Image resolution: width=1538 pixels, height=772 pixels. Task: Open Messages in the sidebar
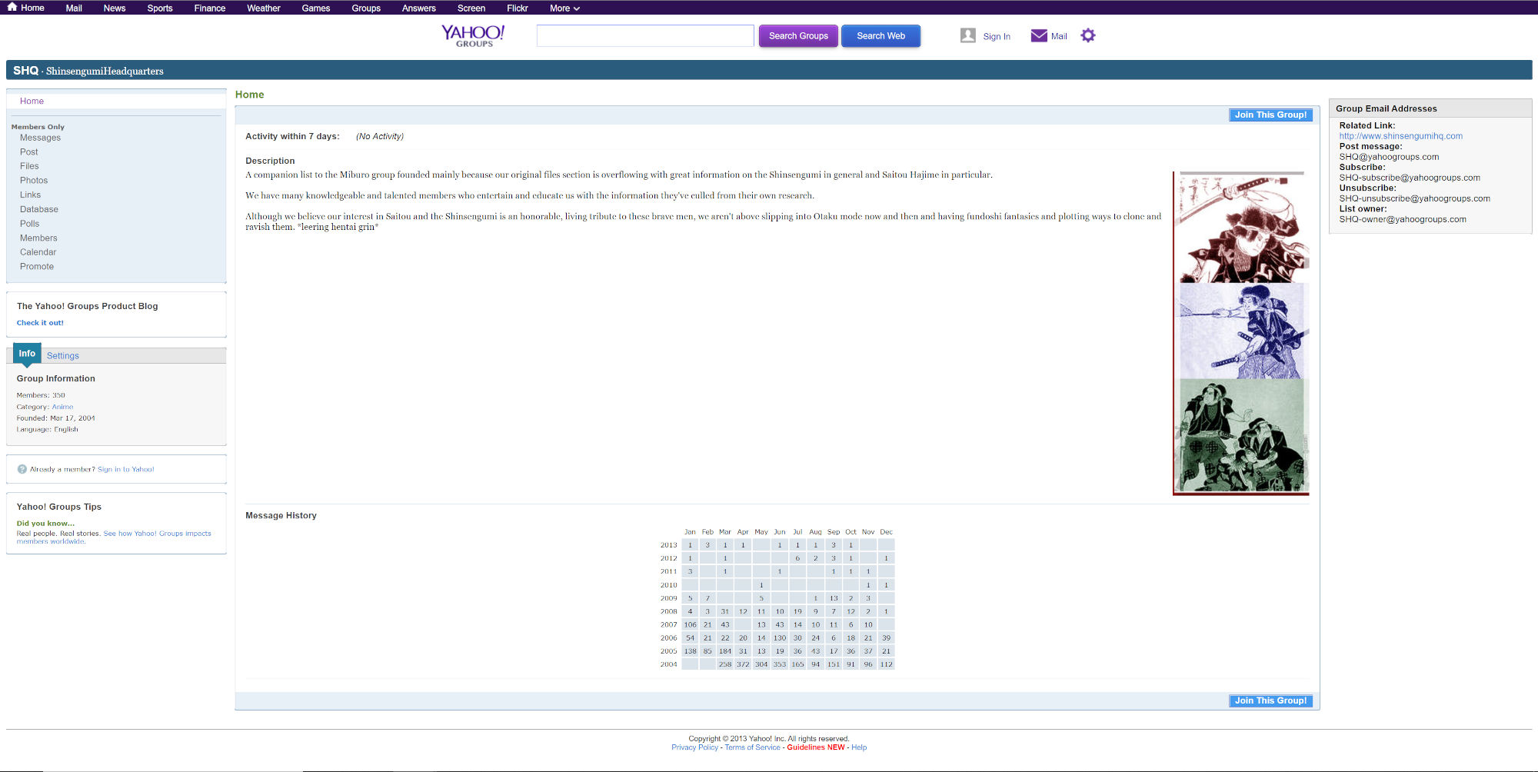click(x=40, y=138)
